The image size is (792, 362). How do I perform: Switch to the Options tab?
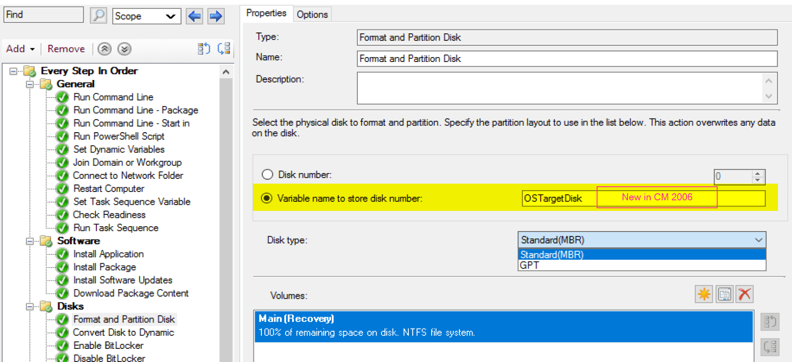click(x=312, y=14)
